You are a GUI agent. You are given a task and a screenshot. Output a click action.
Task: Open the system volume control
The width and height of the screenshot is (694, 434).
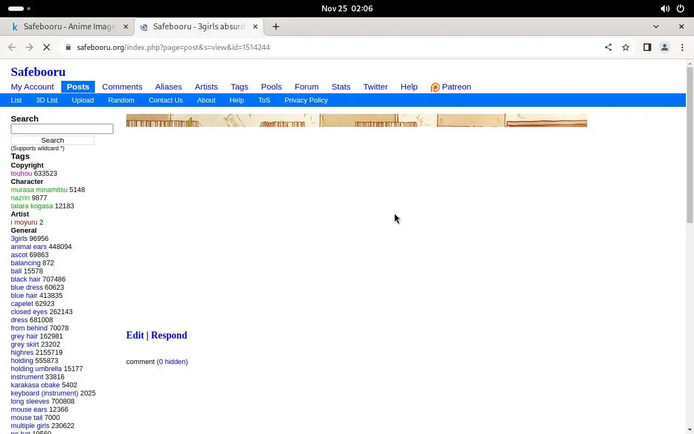pyautogui.click(x=665, y=9)
